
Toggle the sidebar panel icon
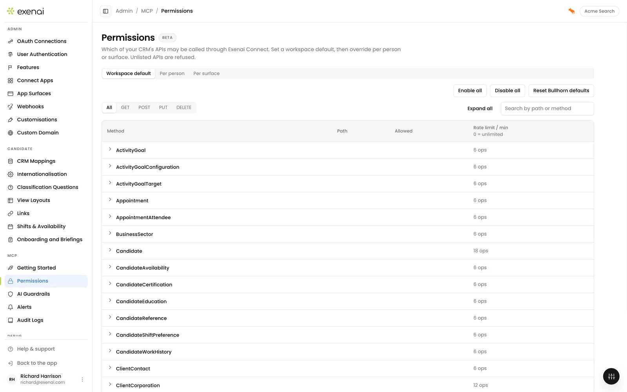(105, 11)
